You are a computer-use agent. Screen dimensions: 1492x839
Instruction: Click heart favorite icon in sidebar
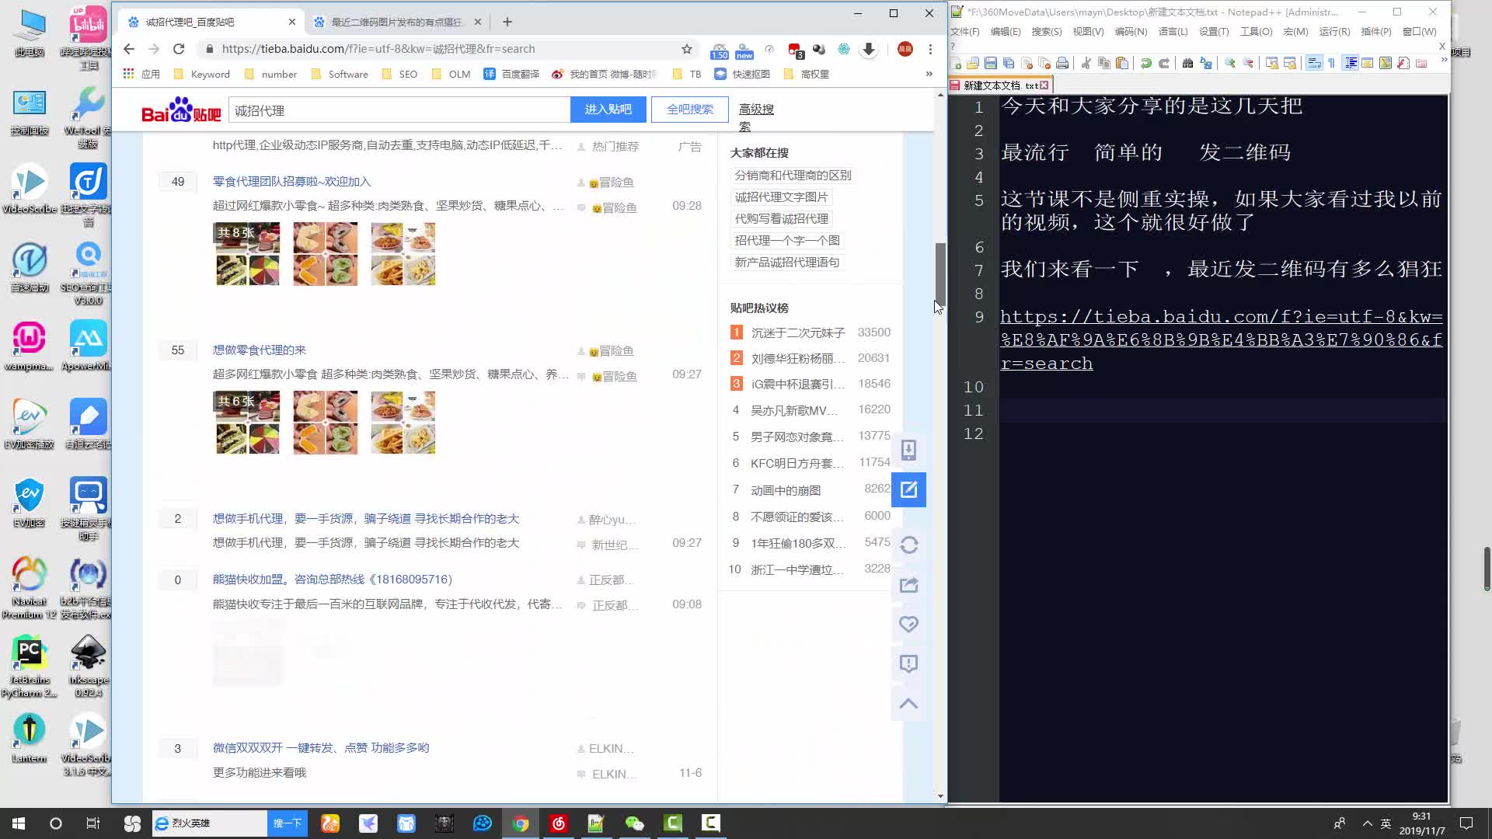pyautogui.click(x=908, y=624)
